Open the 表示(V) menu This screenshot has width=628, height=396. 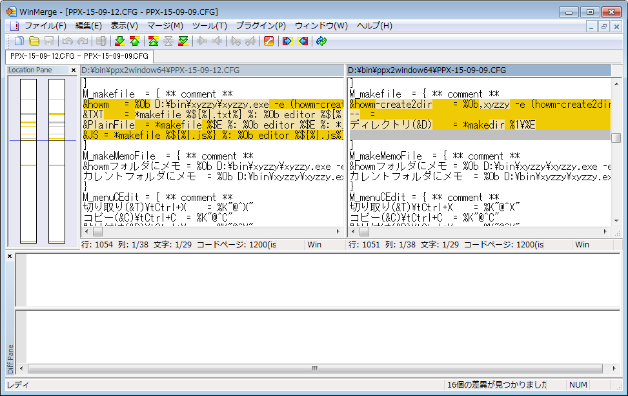coord(124,26)
